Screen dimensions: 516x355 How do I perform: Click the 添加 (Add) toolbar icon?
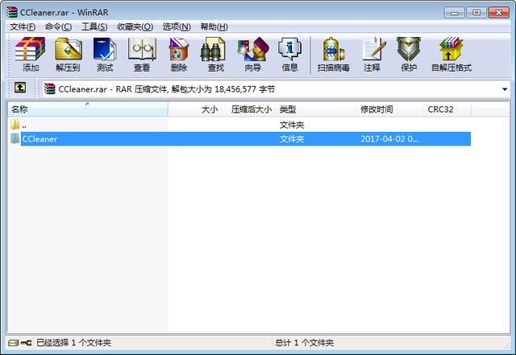click(31, 55)
